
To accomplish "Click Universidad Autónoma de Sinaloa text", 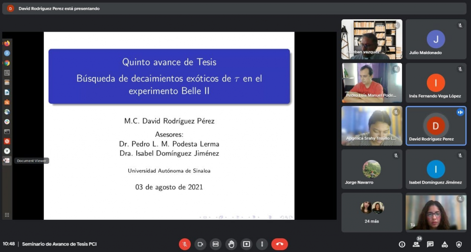I will [x=169, y=171].
